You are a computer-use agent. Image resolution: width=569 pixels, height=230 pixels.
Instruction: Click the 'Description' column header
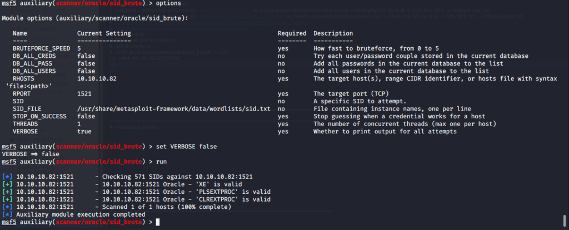point(333,33)
